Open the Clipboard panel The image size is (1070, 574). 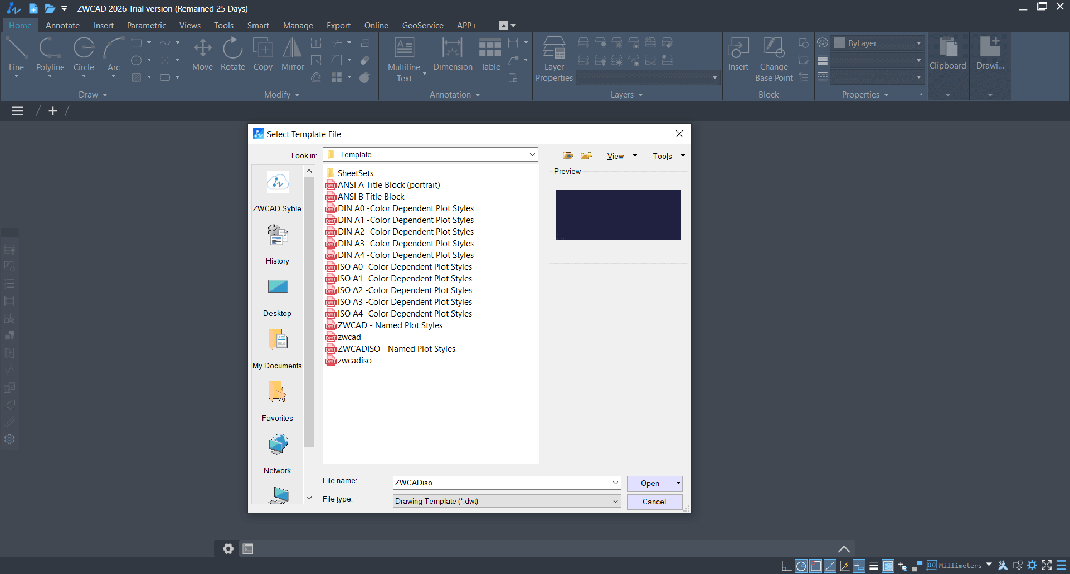point(947,66)
